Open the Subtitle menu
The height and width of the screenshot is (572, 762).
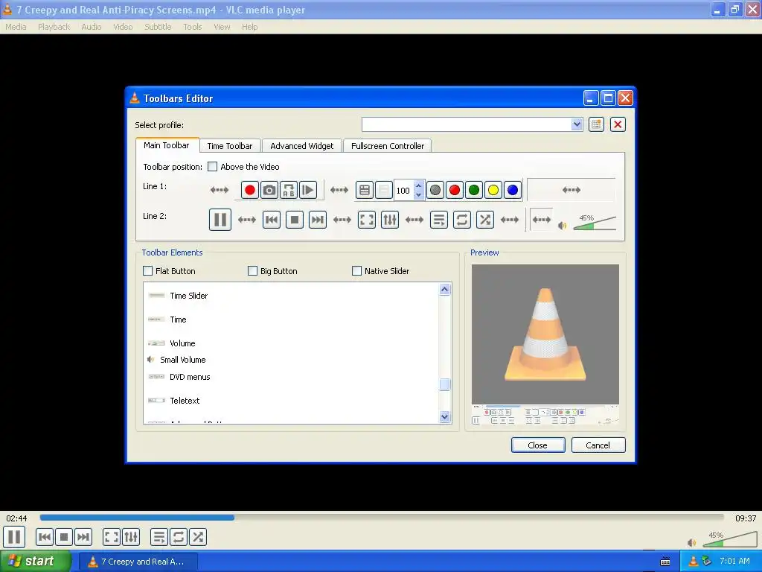[158, 27]
